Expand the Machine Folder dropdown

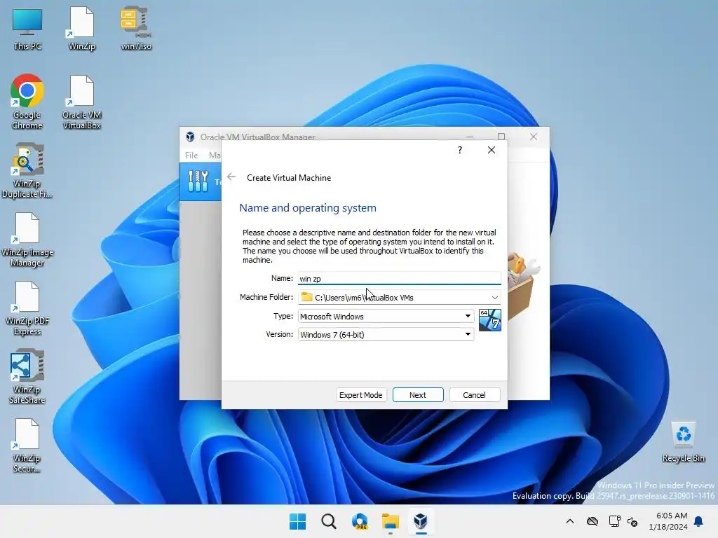(x=494, y=297)
